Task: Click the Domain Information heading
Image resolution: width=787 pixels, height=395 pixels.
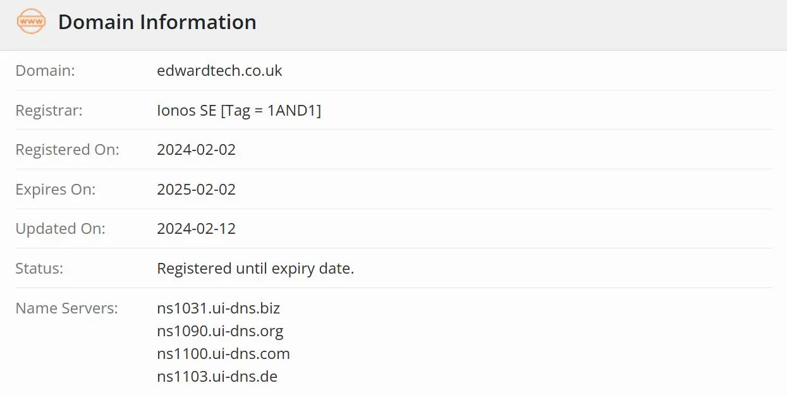Action: (157, 22)
